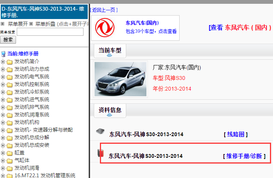
Task: Select 发动机- 变速器分解与装配 tree item
Action: (x=43, y=130)
